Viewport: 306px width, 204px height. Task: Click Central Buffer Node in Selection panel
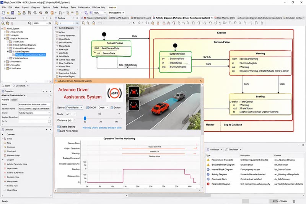click(14, 173)
